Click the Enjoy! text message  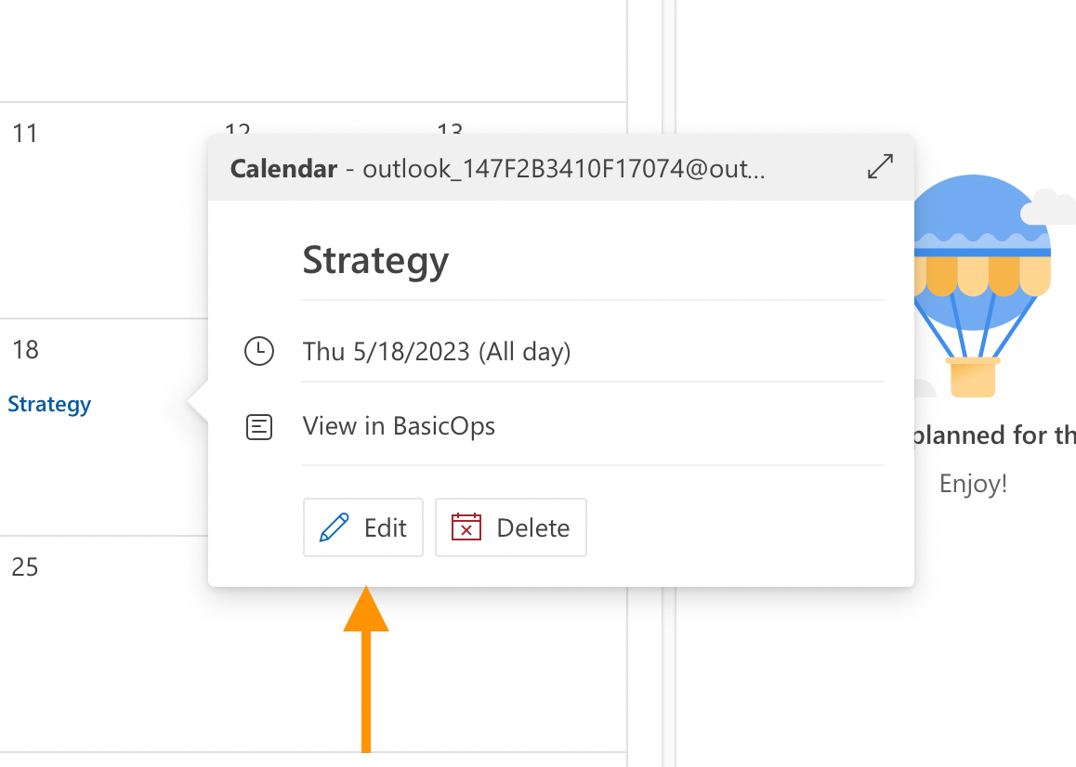[x=972, y=483]
